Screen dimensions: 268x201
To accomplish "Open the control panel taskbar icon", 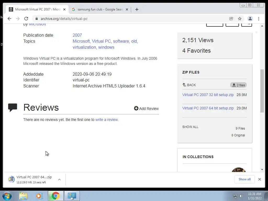I will pos(72,196).
